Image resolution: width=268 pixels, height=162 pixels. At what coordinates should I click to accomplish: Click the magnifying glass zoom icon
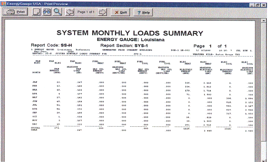57,12
